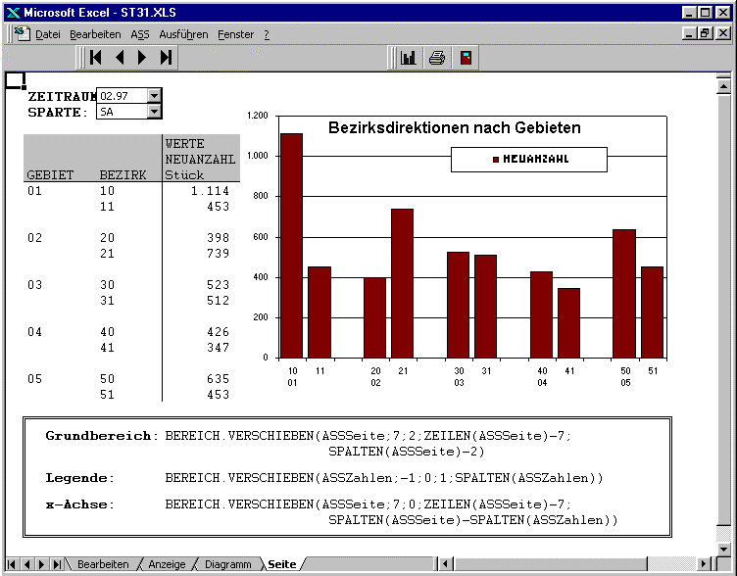Open the Datei menu
737x576 pixels.
[47, 34]
